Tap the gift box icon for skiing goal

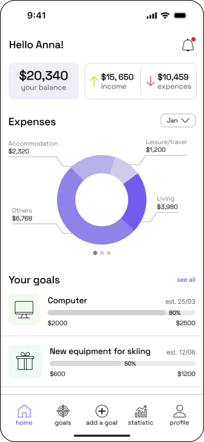[25, 361]
